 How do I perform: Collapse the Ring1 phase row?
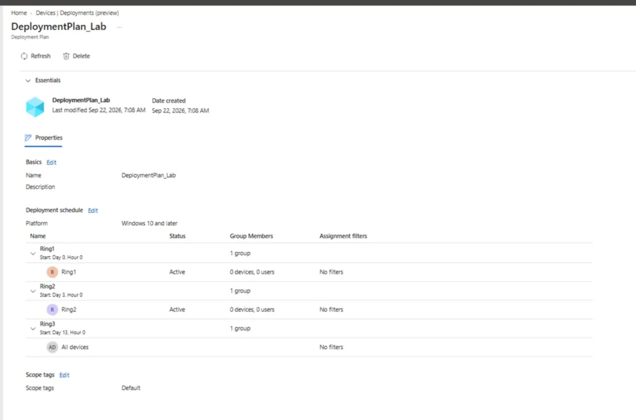point(33,254)
